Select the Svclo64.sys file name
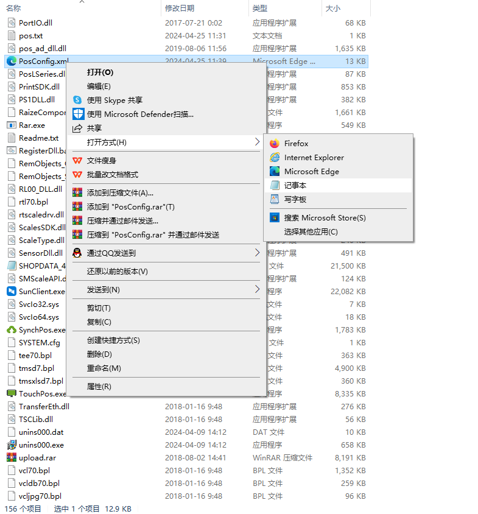Viewport: 478px width, 514px height. tap(39, 317)
